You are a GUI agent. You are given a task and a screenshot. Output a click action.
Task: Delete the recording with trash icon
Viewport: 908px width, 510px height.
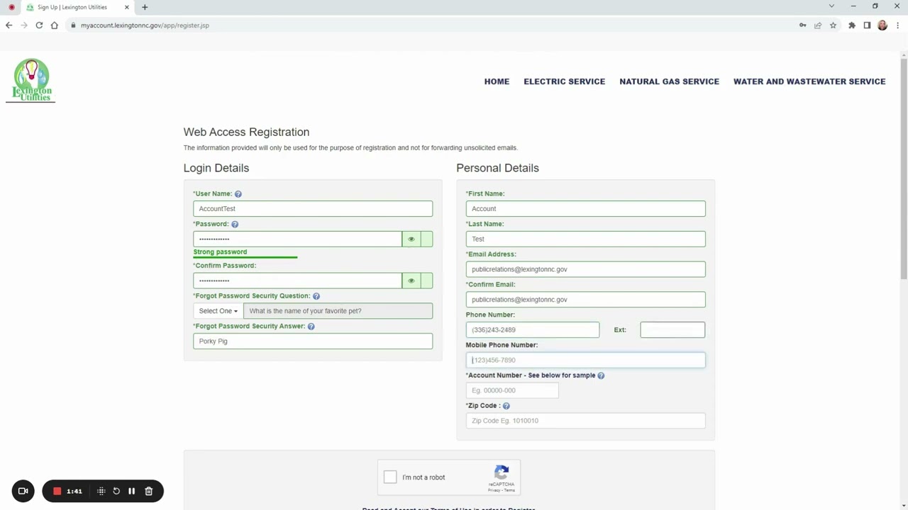149,491
